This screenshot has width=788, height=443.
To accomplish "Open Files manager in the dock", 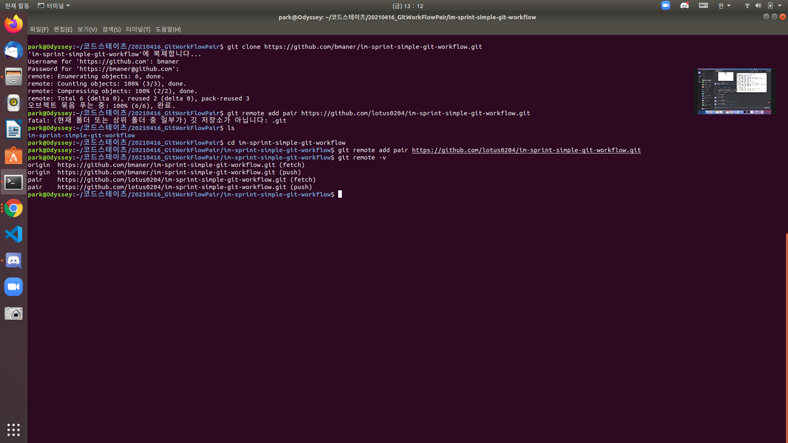I will 14,77.
